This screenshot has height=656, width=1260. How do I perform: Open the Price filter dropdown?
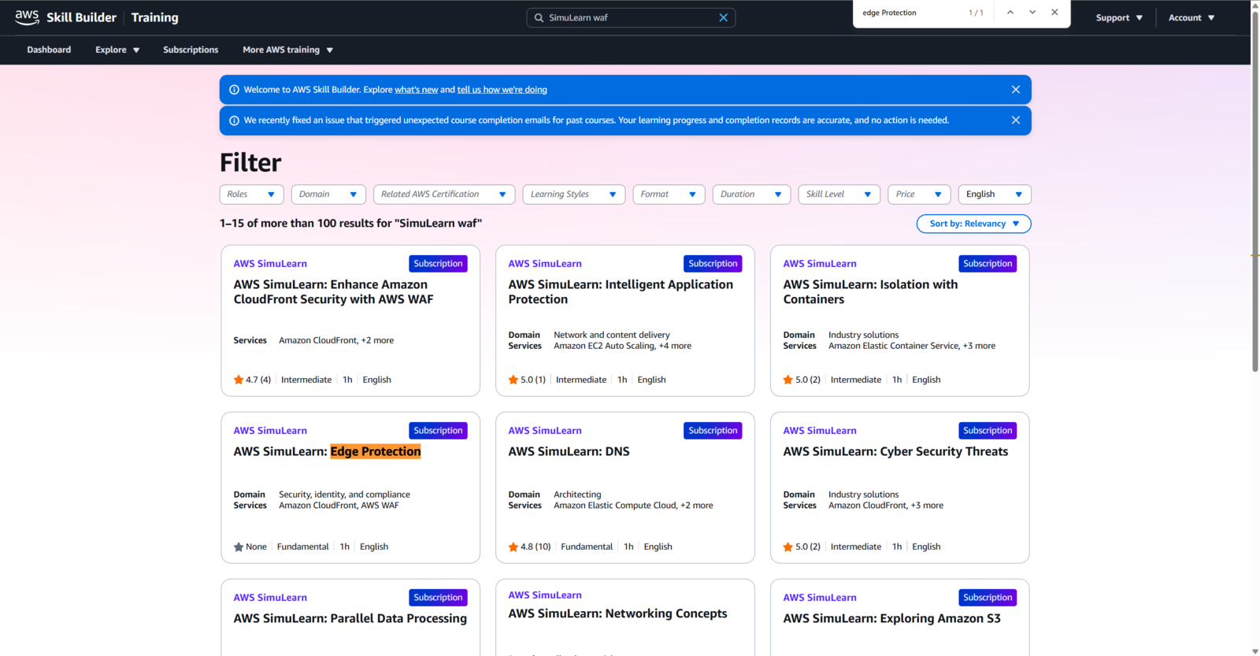(919, 195)
